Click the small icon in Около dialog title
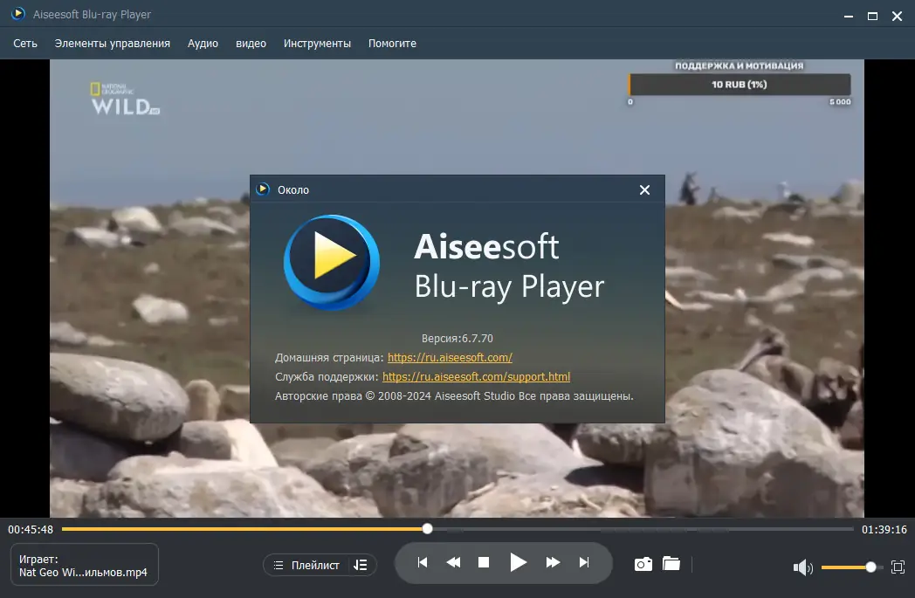This screenshot has width=915, height=598. tap(263, 189)
